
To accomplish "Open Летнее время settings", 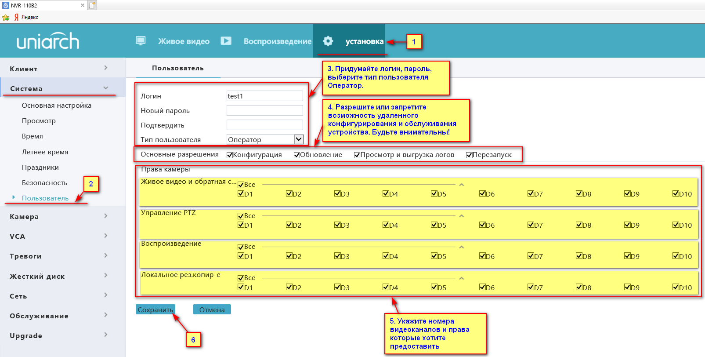I will coord(45,152).
